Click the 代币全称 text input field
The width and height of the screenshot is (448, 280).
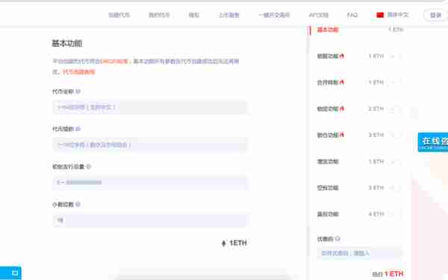tap(150, 107)
